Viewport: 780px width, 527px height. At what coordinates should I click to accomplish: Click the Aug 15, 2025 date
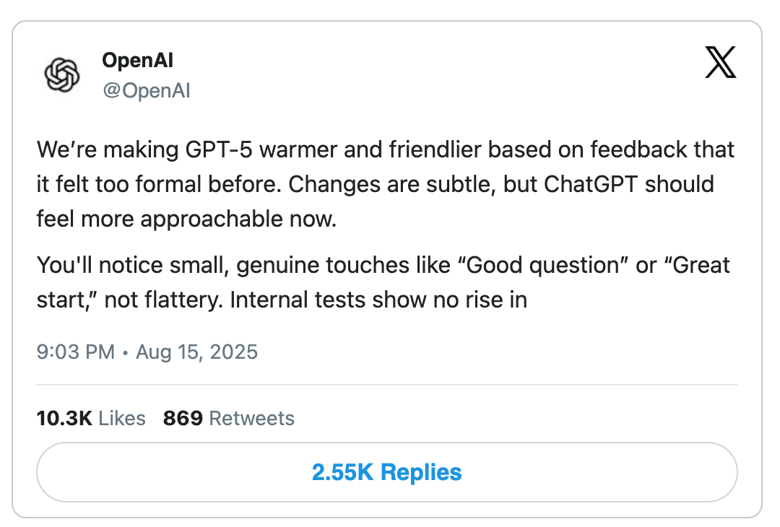tap(196, 352)
